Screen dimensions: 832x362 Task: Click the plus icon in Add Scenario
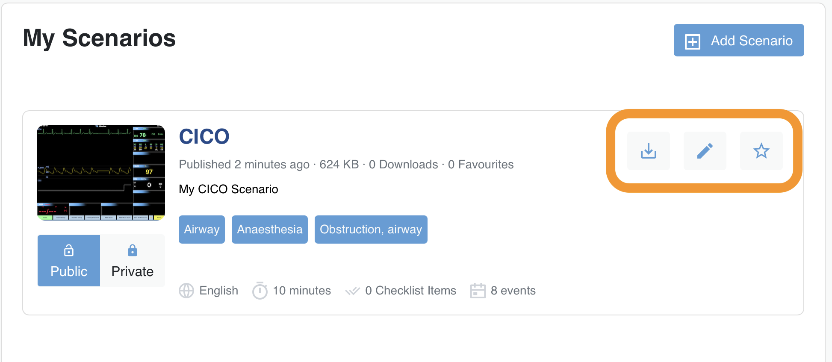[692, 41]
